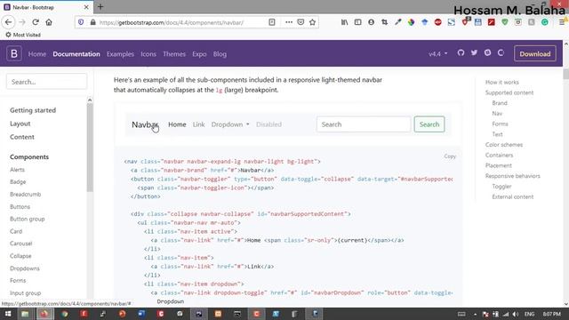Switch ENG input language in tray
Viewport: 569px width, 320px height.
point(530,314)
